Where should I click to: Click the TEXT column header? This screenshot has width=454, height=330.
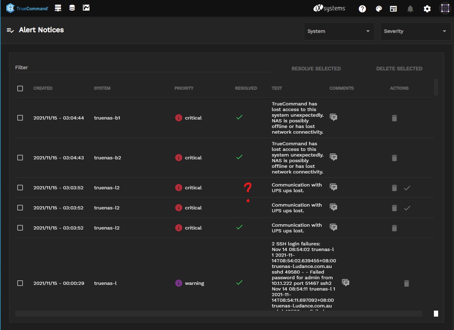click(277, 88)
